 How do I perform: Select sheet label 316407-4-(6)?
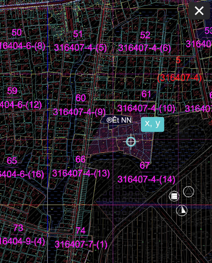pos(145,48)
